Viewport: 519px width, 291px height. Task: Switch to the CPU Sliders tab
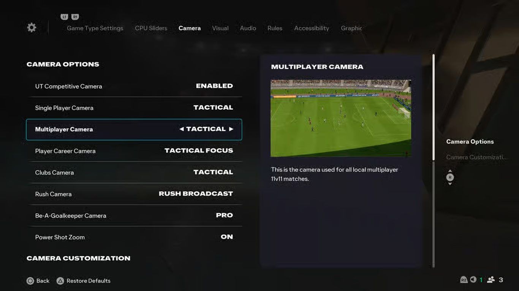click(151, 28)
